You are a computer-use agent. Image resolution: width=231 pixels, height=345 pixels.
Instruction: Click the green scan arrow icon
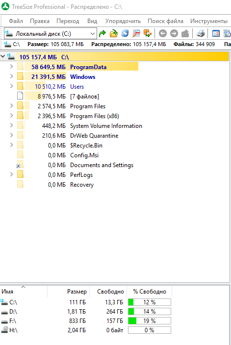[103, 34]
